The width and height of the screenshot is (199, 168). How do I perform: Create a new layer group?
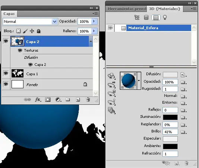68,100
